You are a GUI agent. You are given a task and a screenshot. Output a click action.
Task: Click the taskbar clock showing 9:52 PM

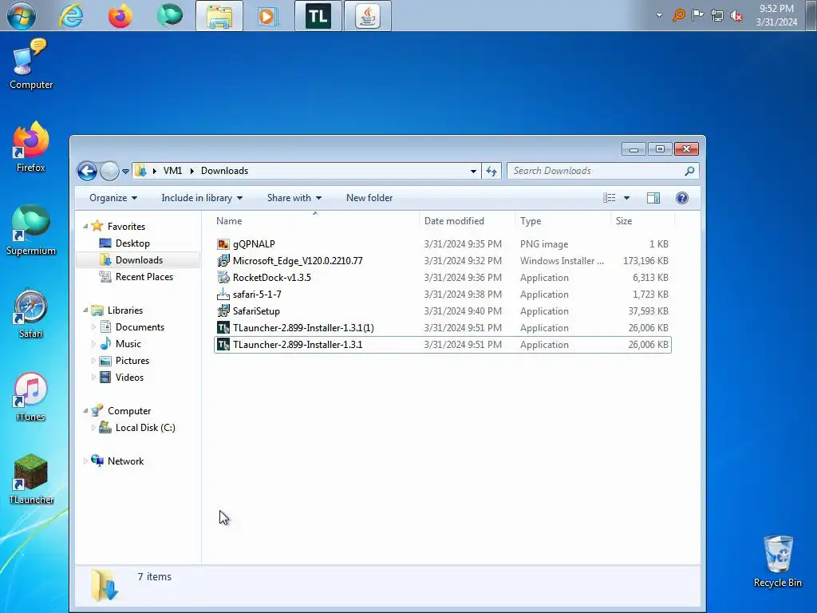776,16
